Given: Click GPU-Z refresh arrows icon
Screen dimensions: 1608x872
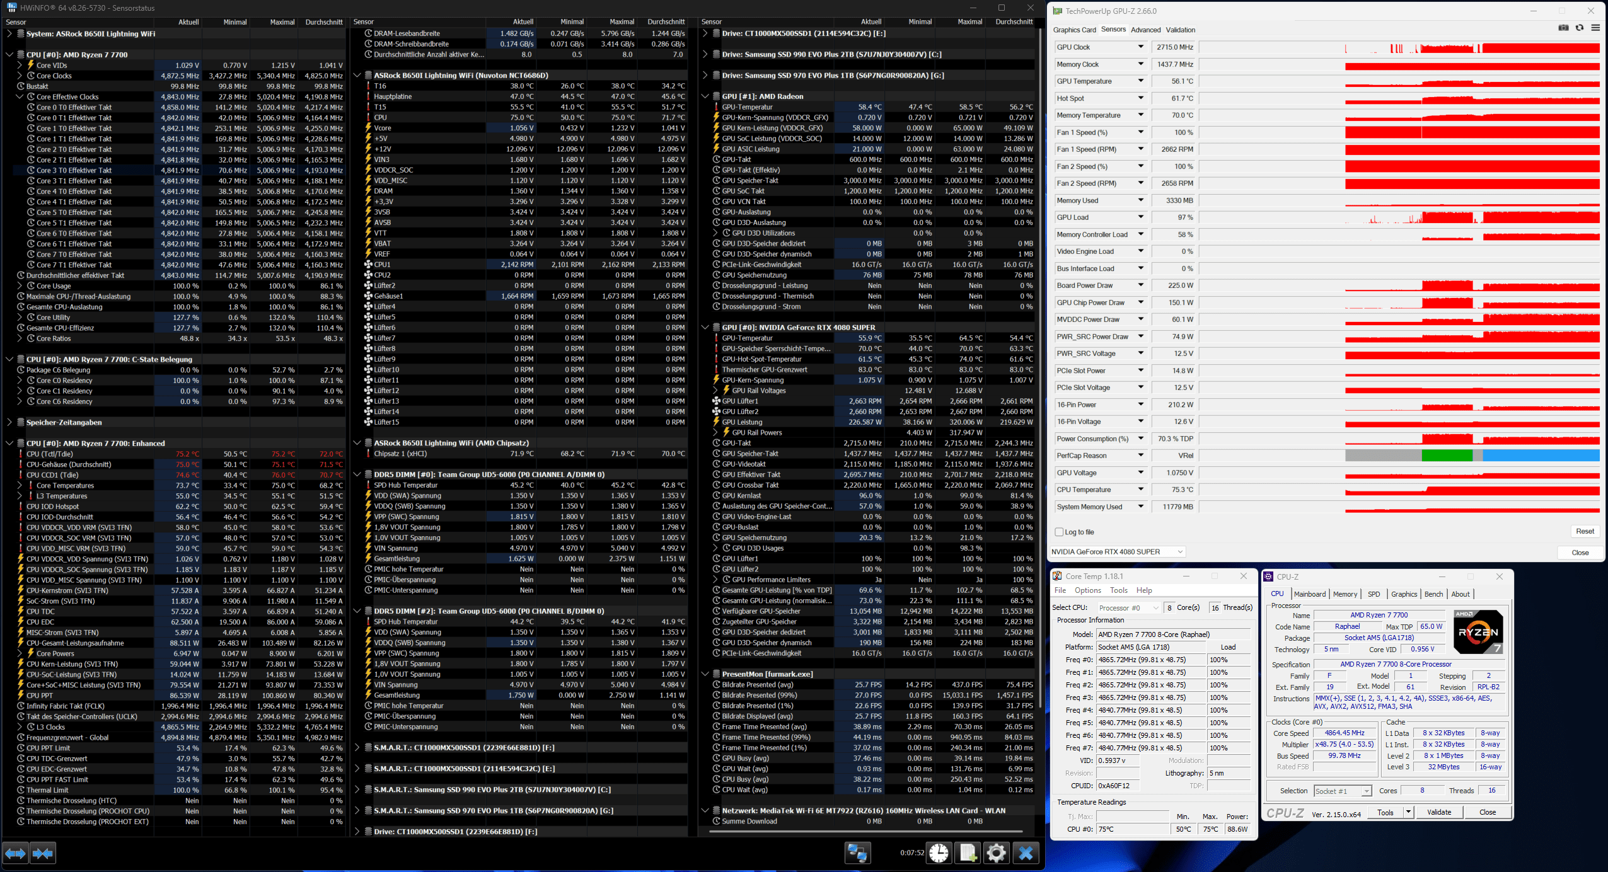Looking at the screenshot, I should [1580, 28].
